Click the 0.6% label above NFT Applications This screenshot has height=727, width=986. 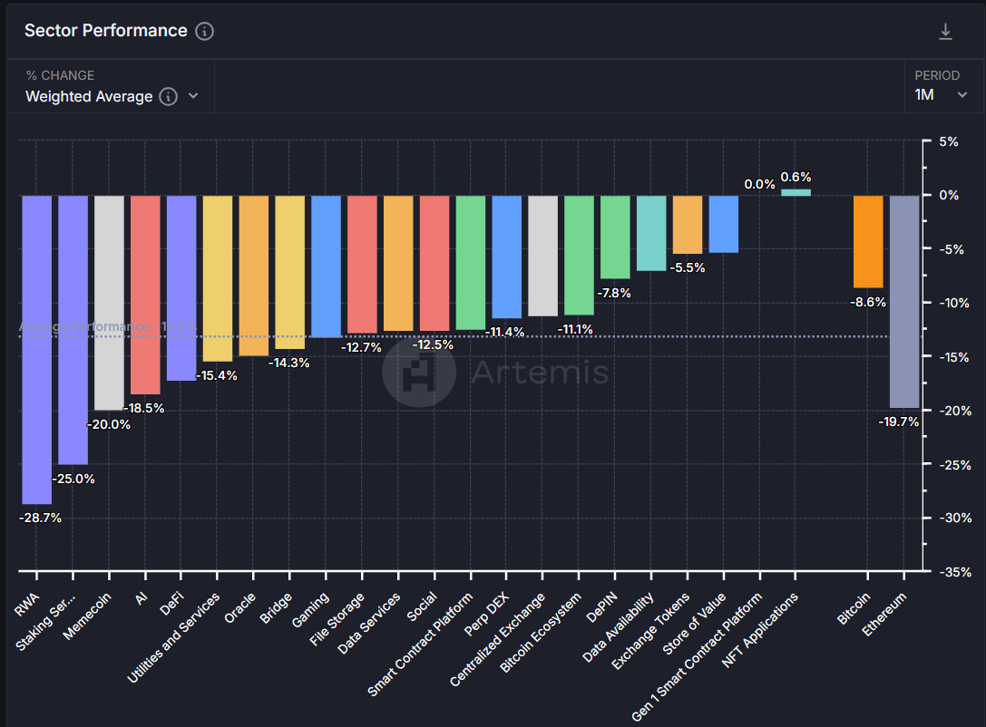coord(795,177)
